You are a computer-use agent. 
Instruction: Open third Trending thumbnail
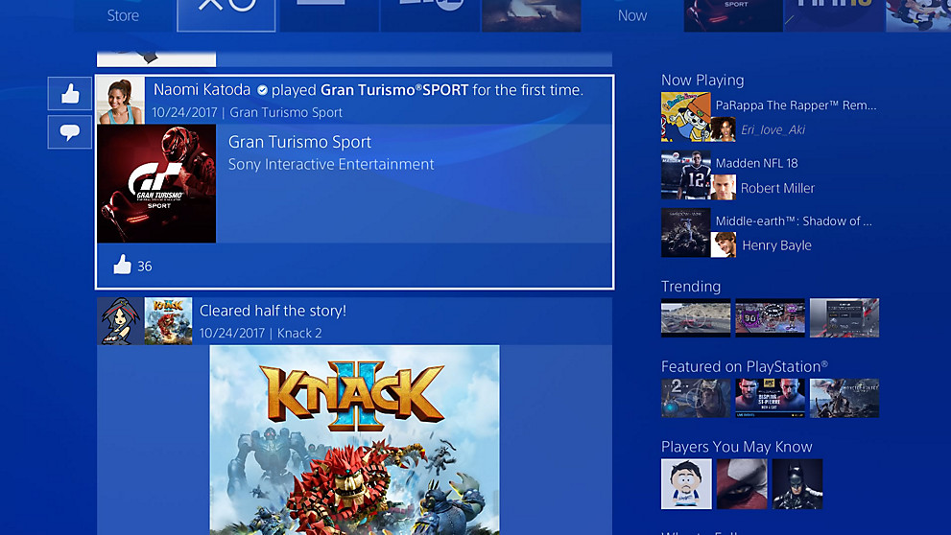pos(844,317)
